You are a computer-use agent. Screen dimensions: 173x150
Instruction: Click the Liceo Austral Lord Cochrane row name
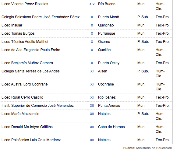[24, 84]
